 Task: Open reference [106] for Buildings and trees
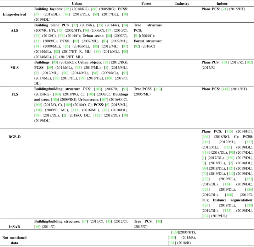[55, 100]
